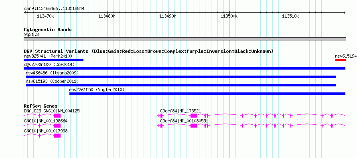Click the large exon of GNG10 NM_001017998
This screenshot has width=357, height=158.
pyautogui.click(x=57, y=136)
